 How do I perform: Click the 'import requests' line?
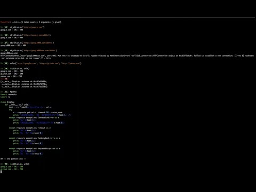[9, 94]
